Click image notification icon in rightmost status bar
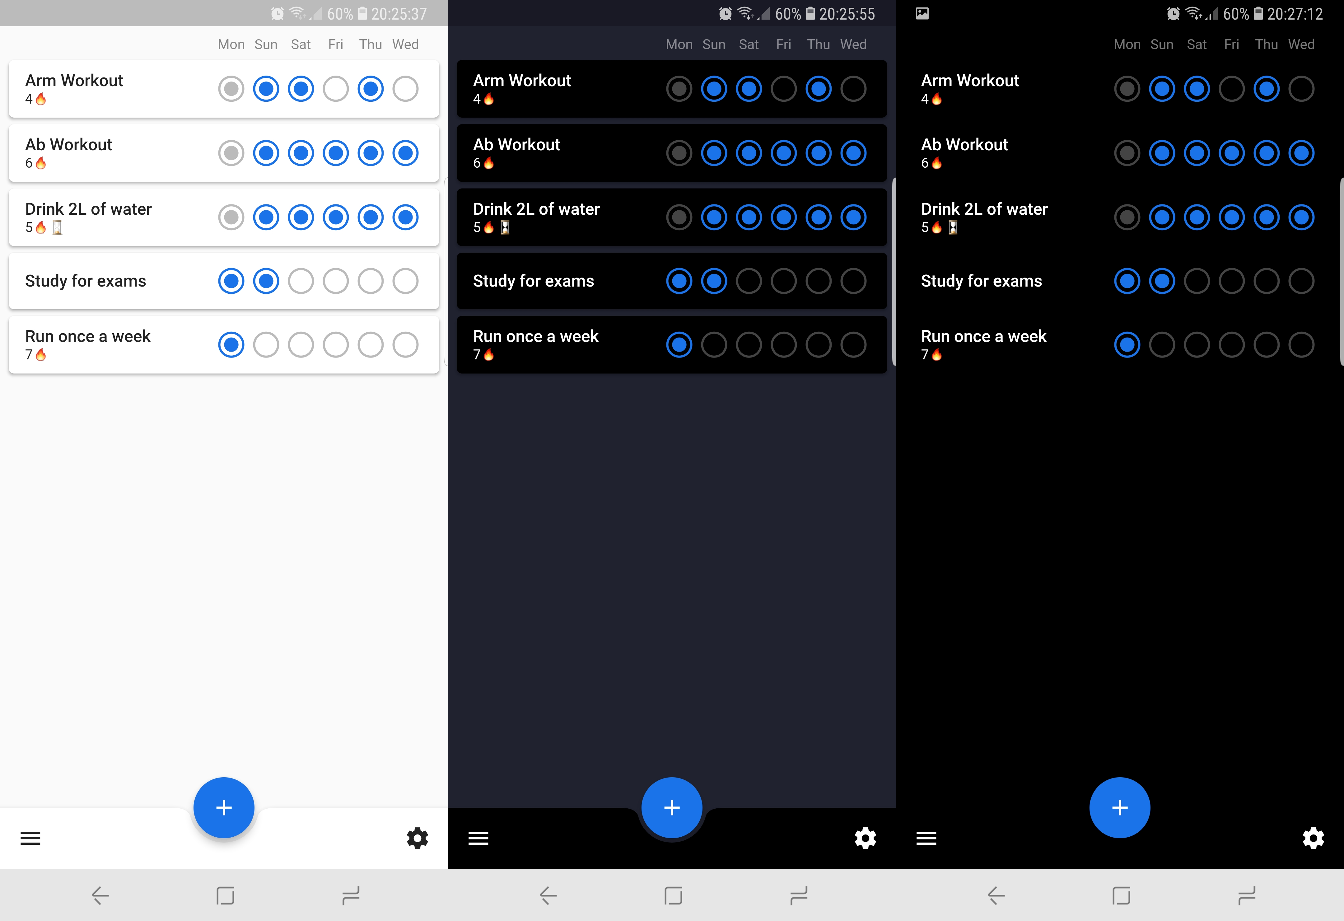The height and width of the screenshot is (921, 1344). (x=922, y=13)
